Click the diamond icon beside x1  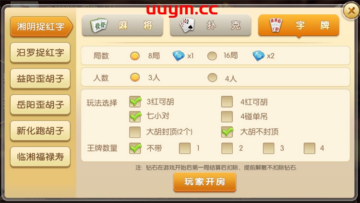click(179, 56)
